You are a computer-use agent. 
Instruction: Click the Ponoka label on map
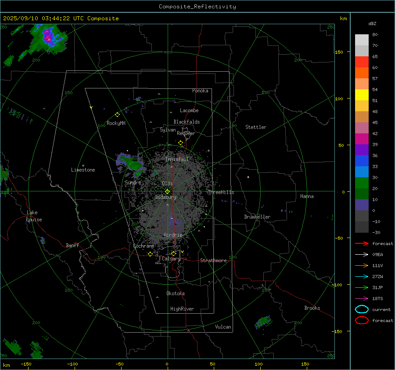200,91
